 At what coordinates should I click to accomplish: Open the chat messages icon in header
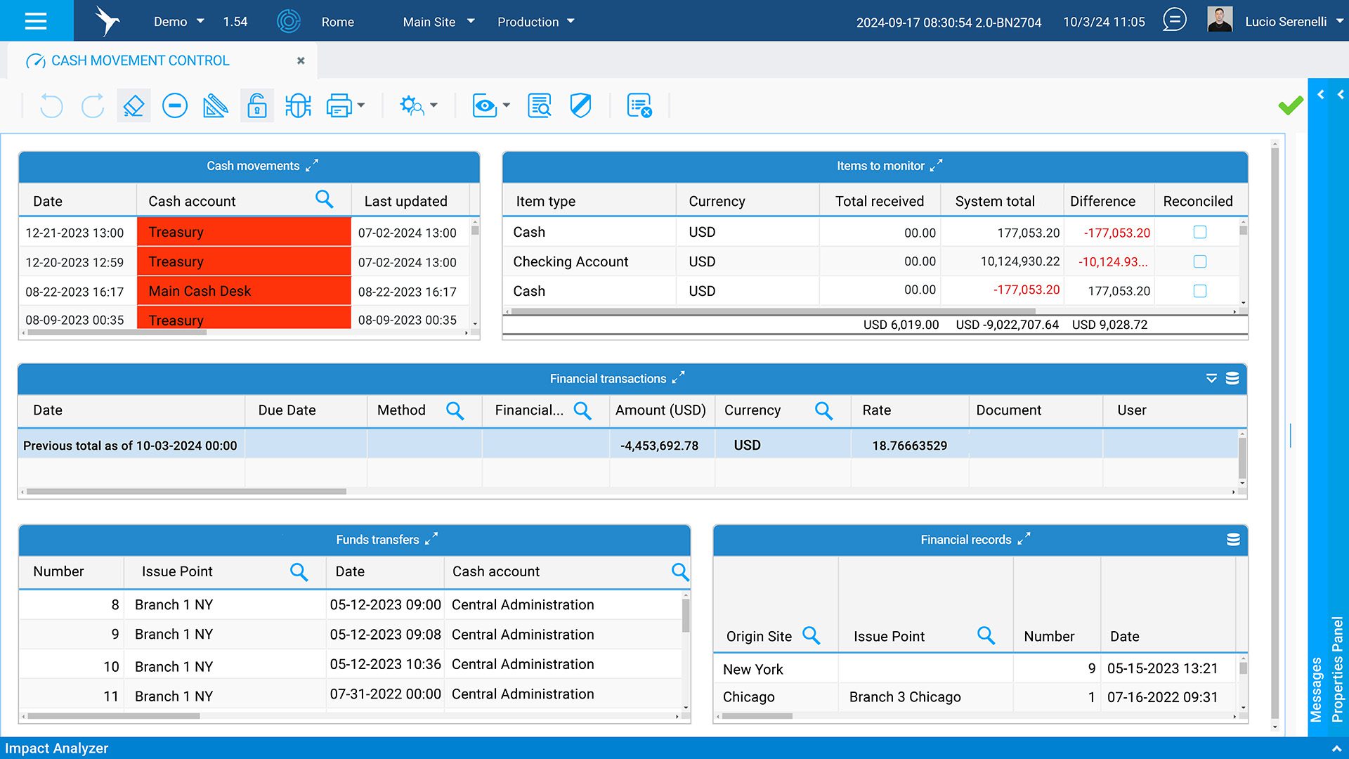click(x=1174, y=20)
